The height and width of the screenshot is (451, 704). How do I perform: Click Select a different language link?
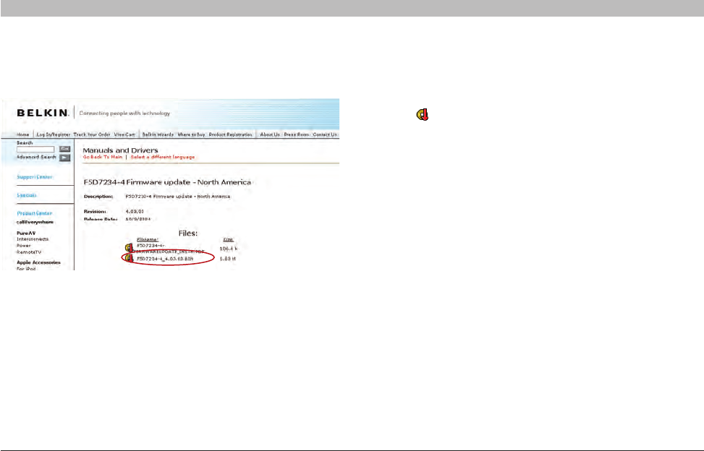[163, 158]
